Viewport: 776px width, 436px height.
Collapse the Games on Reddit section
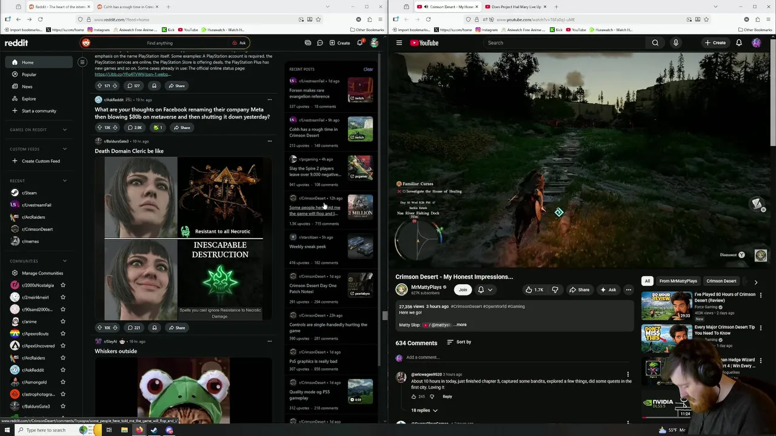(x=65, y=130)
